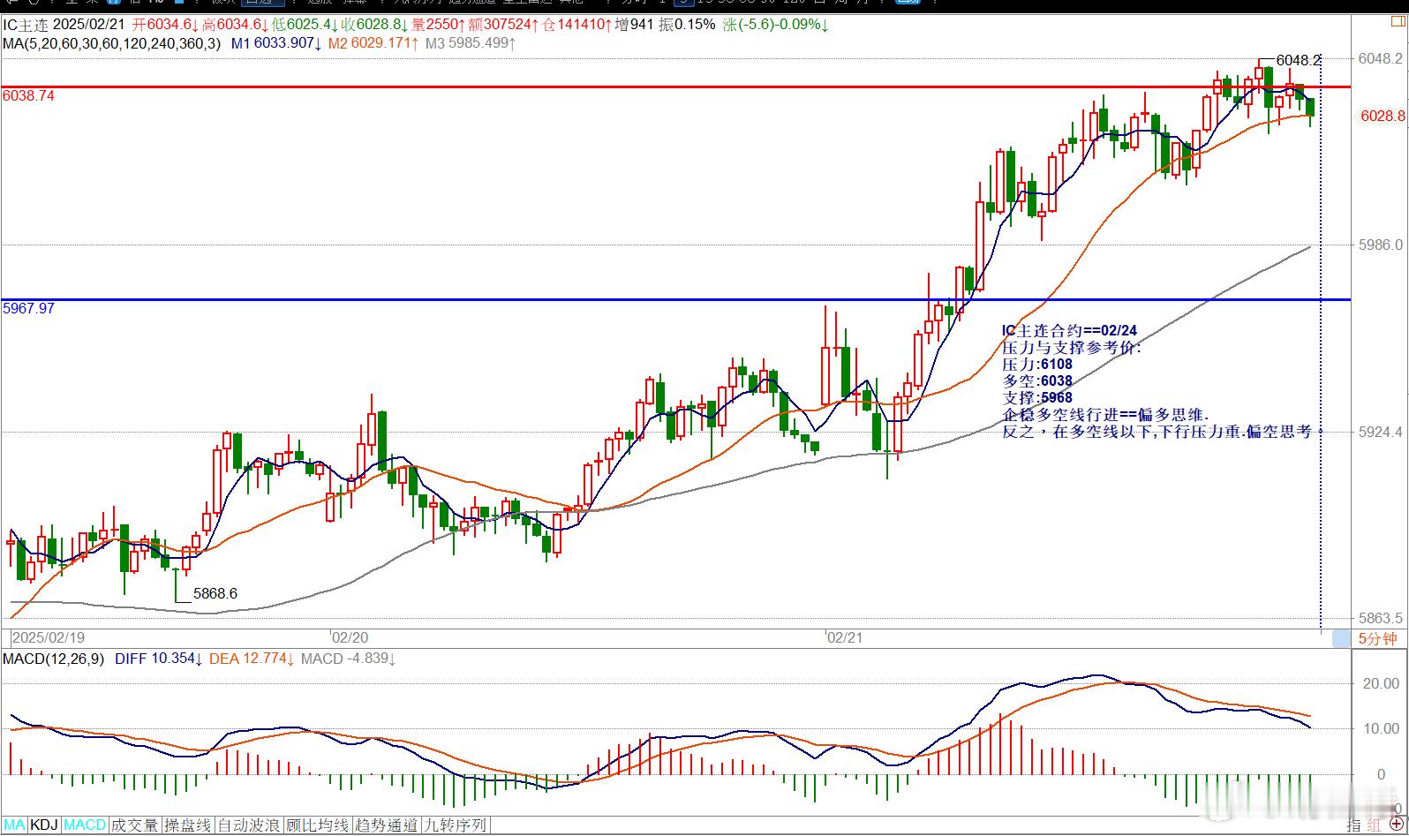Screen dimensions: 1409x836
Task: Open the 操盘线 indicator tab
Action: click(x=187, y=825)
